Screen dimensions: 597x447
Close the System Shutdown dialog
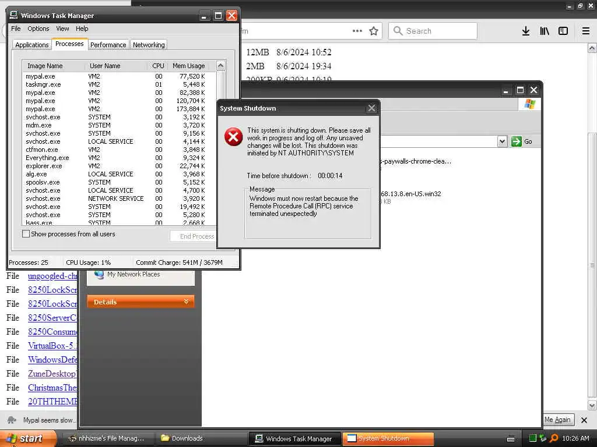pyautogui.click(x=371, y=108)
